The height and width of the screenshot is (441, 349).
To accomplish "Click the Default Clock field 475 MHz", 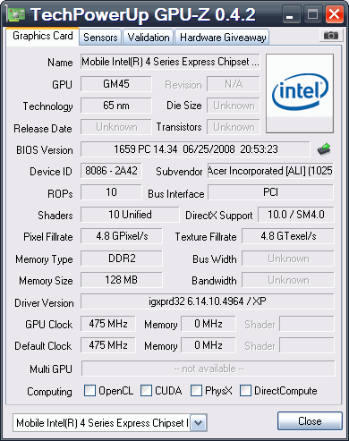I will point(108,345).
